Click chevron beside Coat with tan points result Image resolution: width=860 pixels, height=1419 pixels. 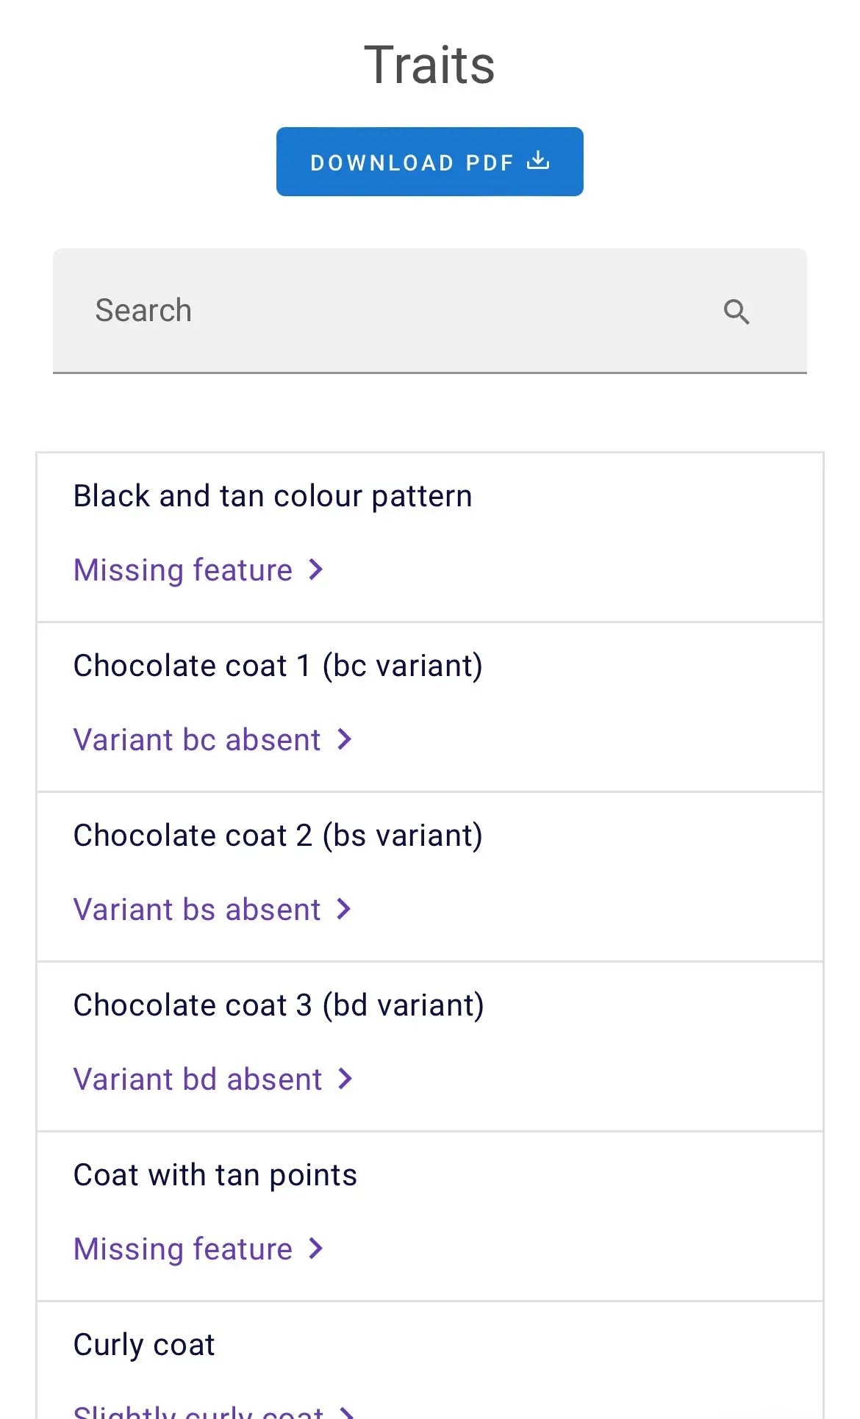tap(316, 1249)
